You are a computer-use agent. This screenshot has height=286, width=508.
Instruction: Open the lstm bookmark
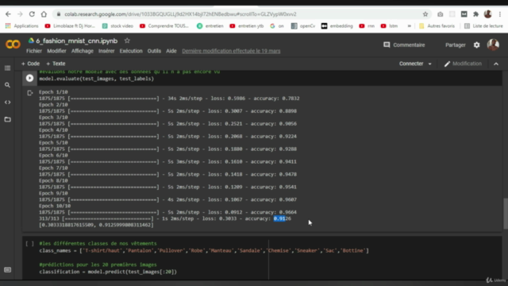tap(389, 26)
